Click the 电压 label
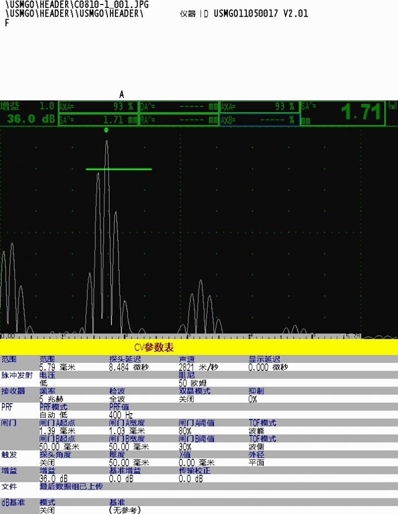 tap(47, 375)
